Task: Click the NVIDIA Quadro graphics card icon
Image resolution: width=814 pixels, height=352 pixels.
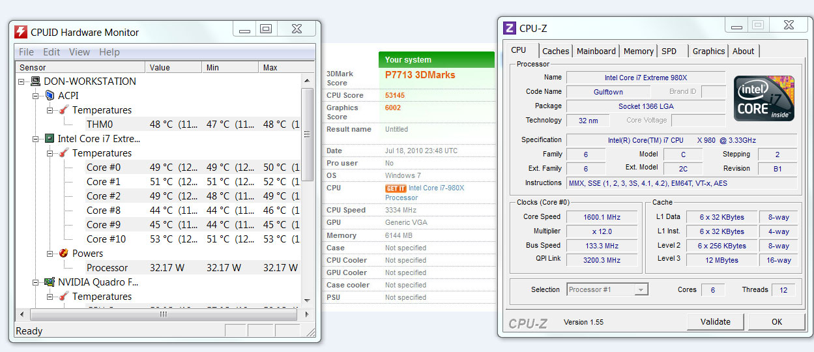Action: [x=50, y=282]
